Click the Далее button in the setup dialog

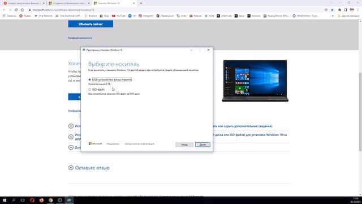(x=202, y=144)
